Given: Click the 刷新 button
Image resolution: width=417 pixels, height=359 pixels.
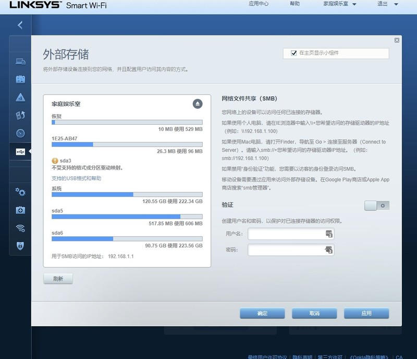Looking at the screenshot, I should (58, 279).
